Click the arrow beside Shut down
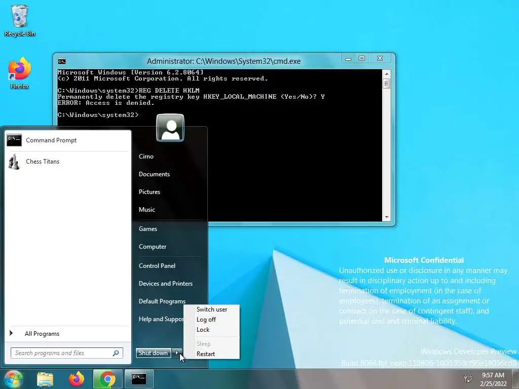 pyautogui.click(x=177, y=353)
